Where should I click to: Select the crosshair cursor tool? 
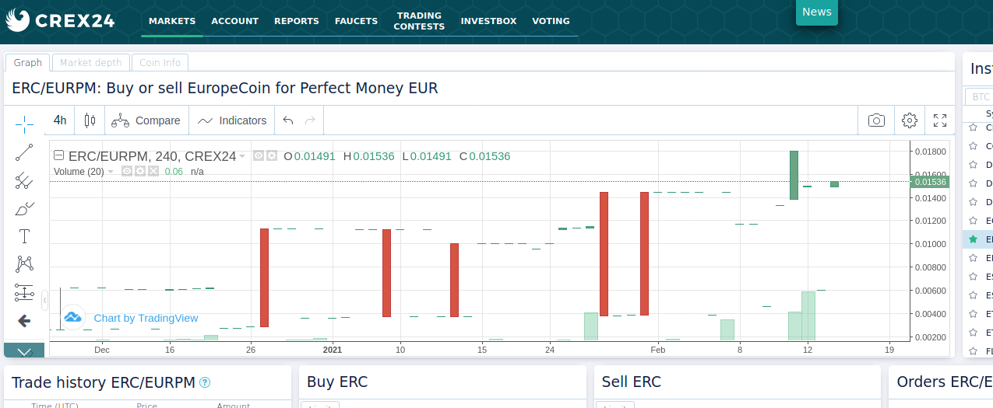(x=24, y=124)
